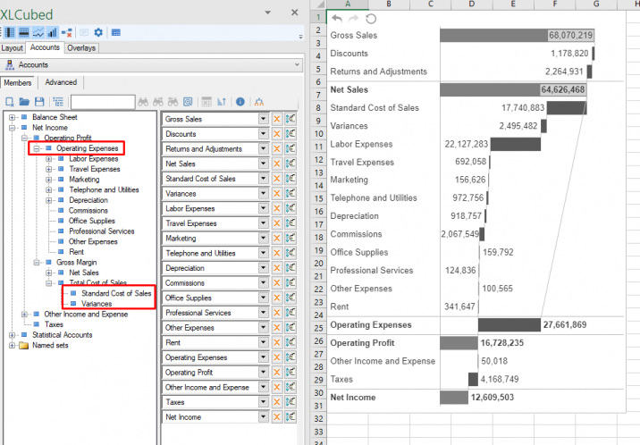Select row header 32 in the worksheet
Screen dimensions: 640x445
click(x=318, y=419)
